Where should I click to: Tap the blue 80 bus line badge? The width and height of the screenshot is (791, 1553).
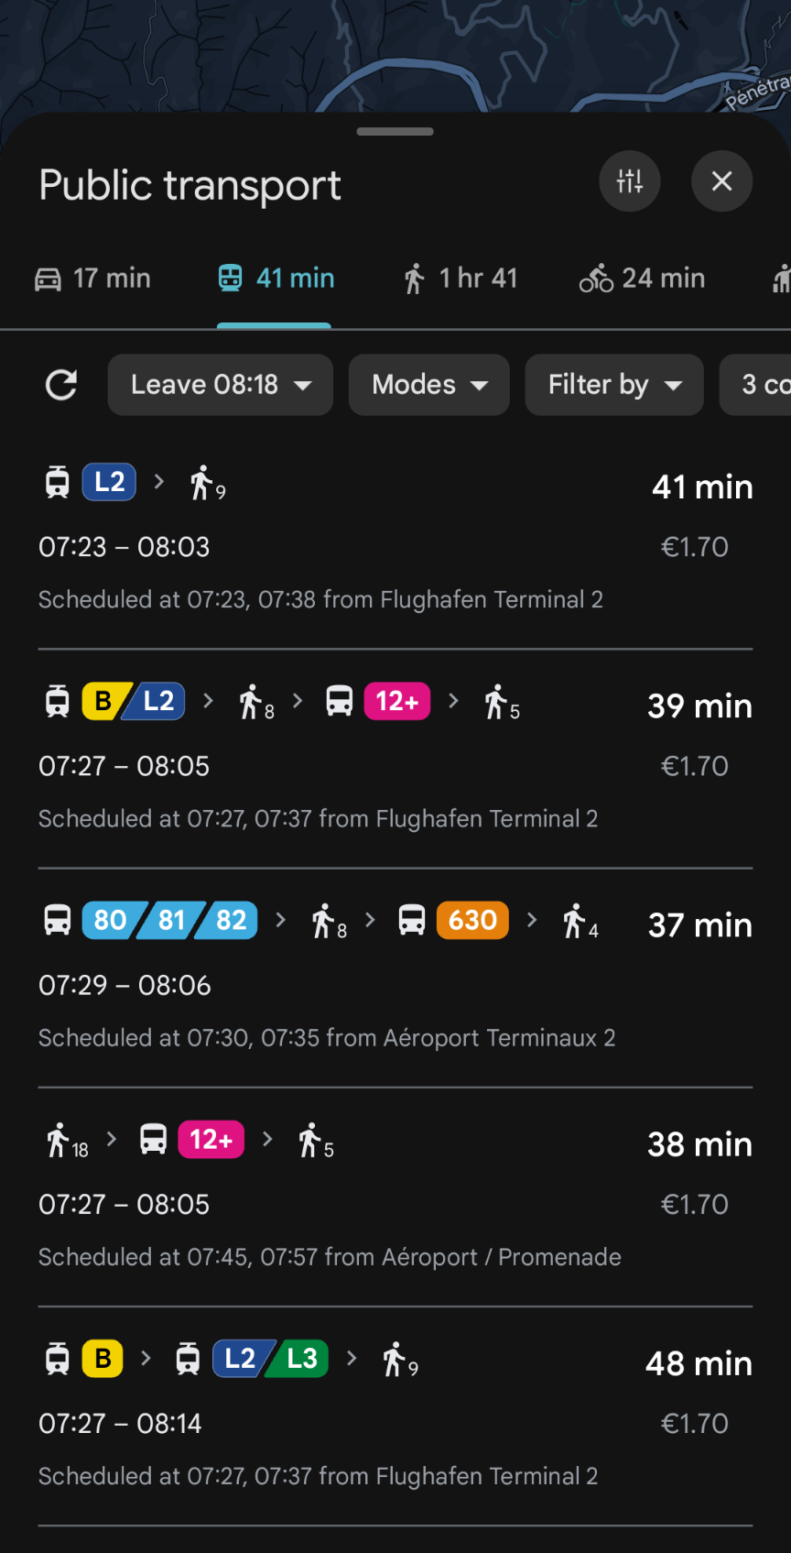(x=110, y=920)
